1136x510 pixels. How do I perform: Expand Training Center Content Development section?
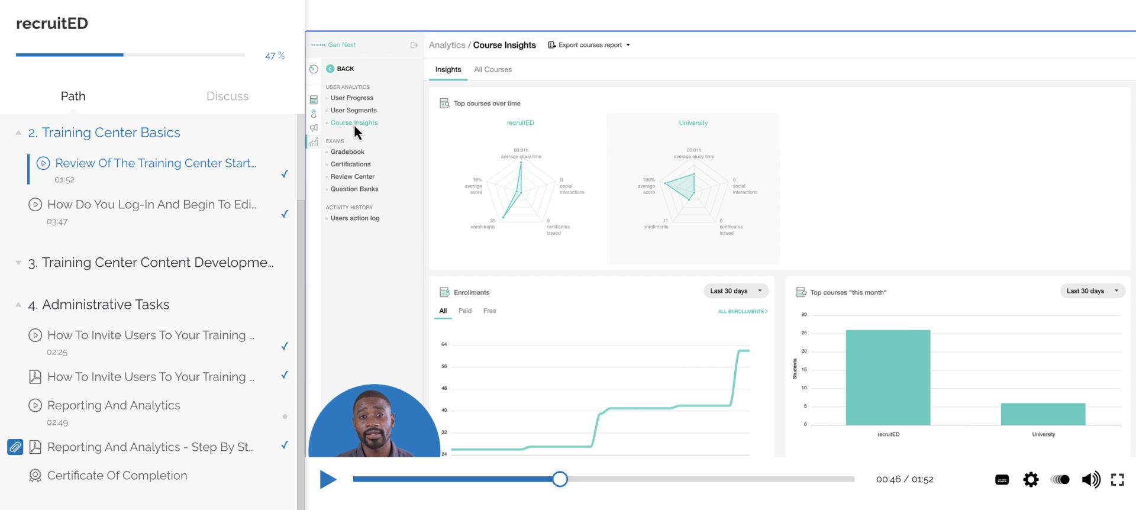(18, 263)
